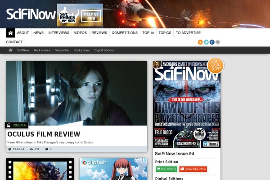Visit the Twitter bird icon
This screenshot has width=270, height=180.
(x=206, y=42)
